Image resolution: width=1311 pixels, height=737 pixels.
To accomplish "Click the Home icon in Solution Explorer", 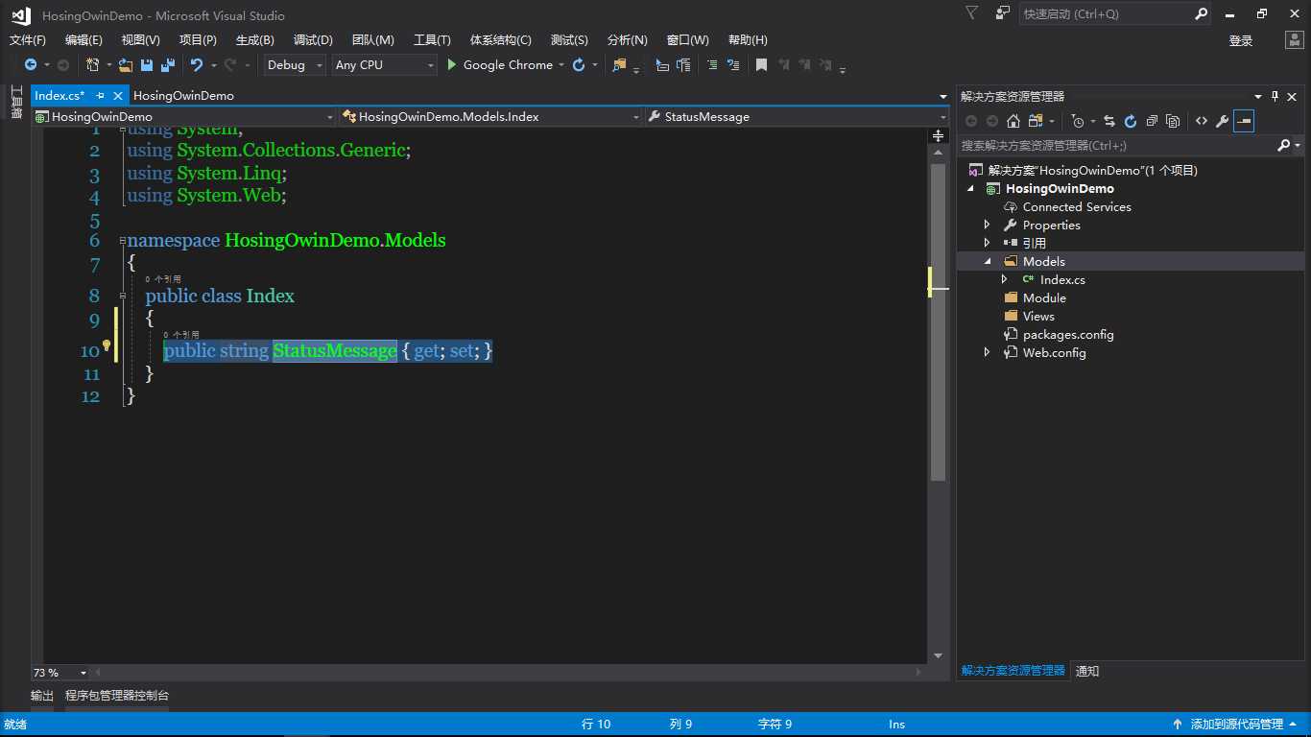I will click(1013, 121).
